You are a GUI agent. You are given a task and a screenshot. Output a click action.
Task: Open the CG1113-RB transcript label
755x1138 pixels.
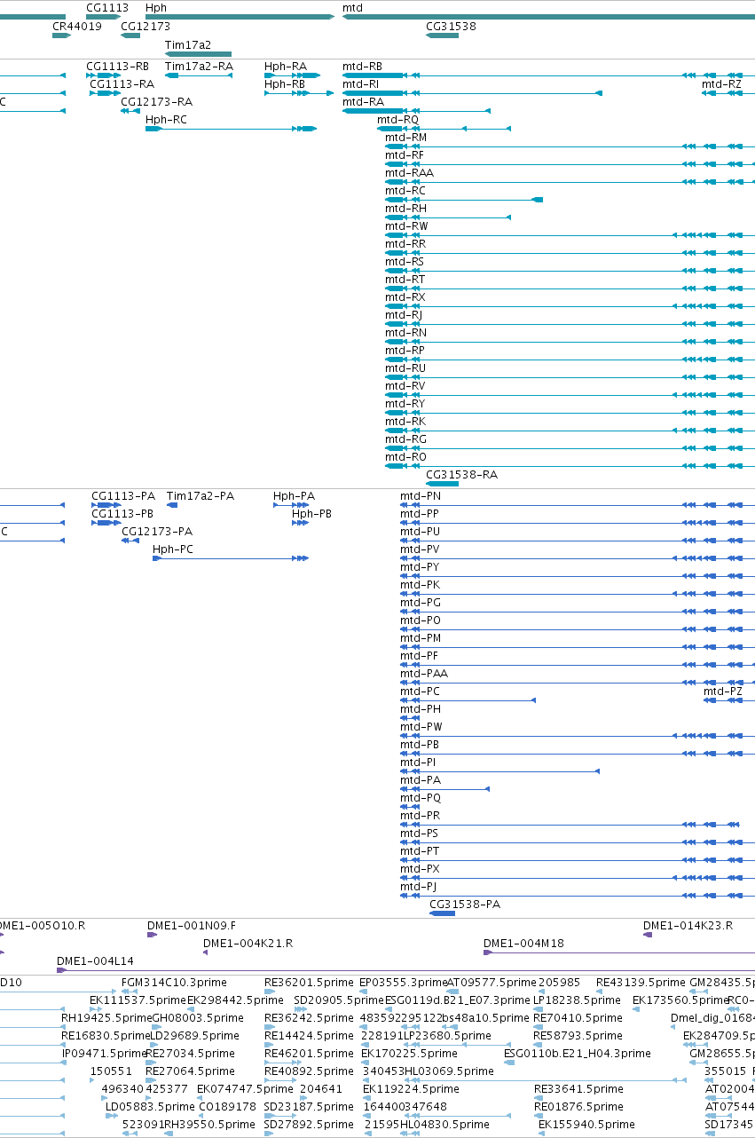coord(117,67)
